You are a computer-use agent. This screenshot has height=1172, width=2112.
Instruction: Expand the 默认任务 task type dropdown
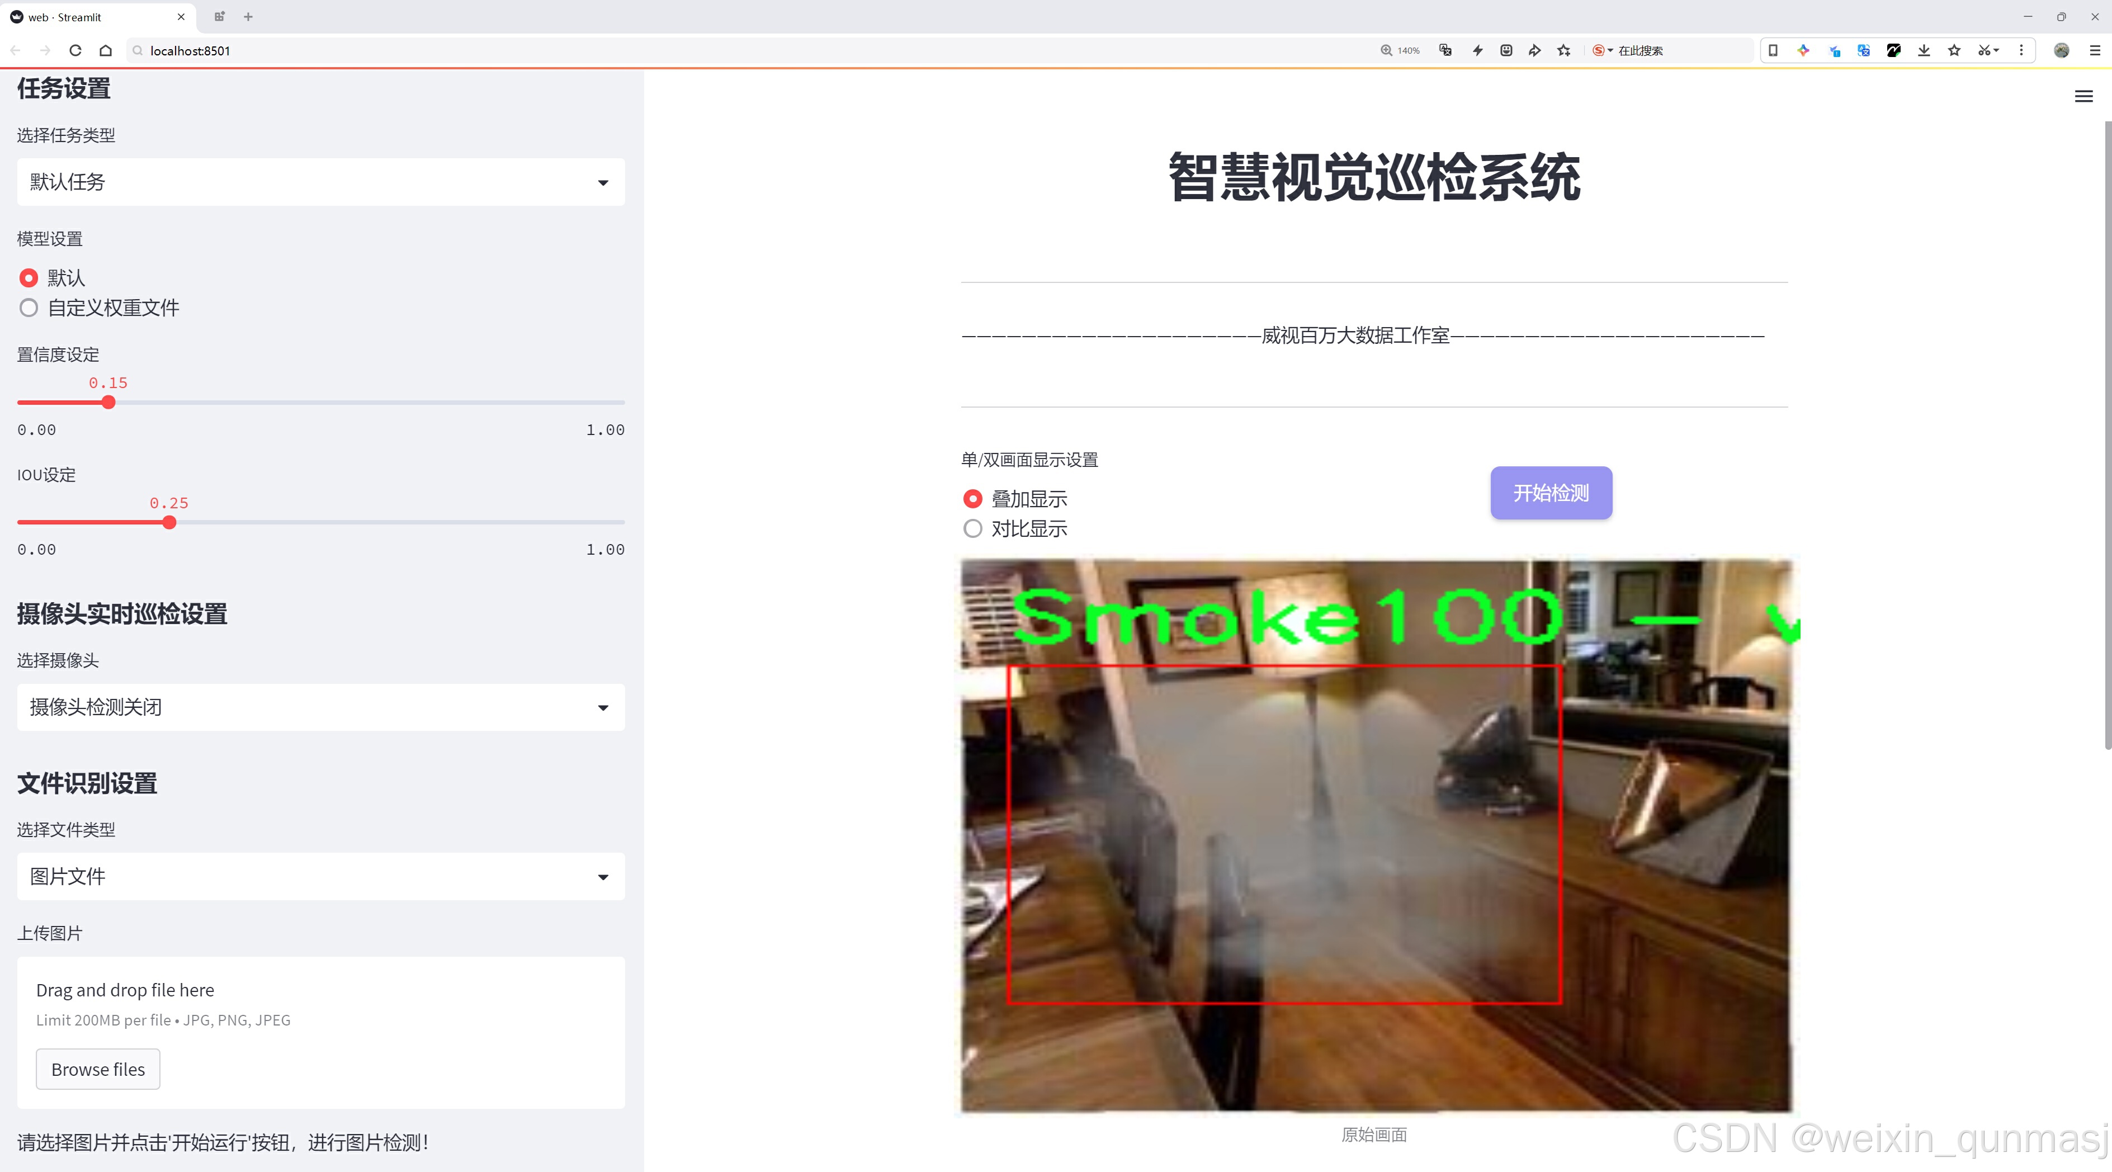pyautogui.click(x=320, y=182)
